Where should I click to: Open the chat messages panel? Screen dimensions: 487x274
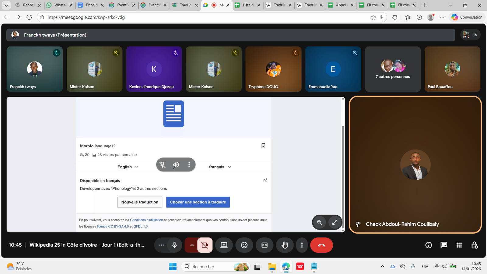click(x=444, y=245)
